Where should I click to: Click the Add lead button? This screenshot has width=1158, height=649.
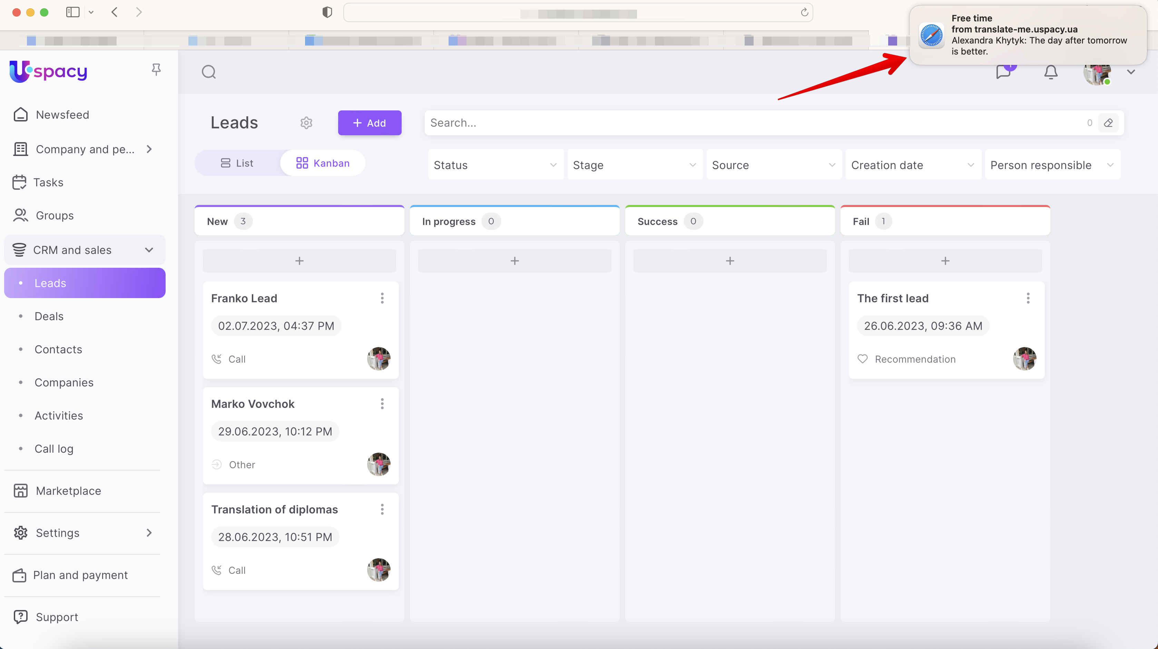(x=370, y=123)
